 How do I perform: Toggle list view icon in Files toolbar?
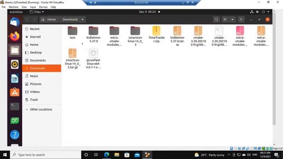click(x=225, y=19)
